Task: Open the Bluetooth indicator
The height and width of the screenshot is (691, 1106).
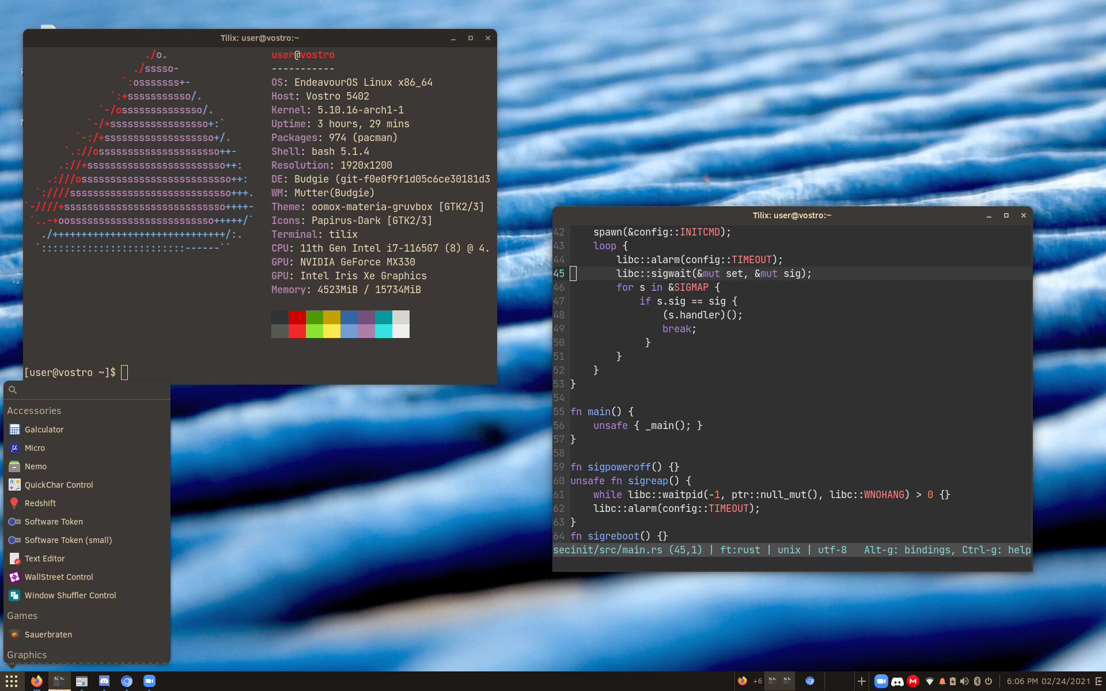Action: point(977,681)
